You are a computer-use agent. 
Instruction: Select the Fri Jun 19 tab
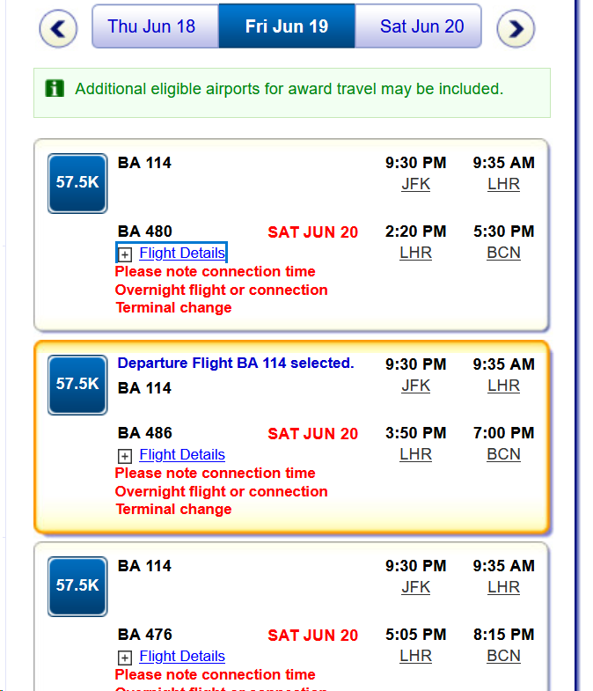pos(287,26)
